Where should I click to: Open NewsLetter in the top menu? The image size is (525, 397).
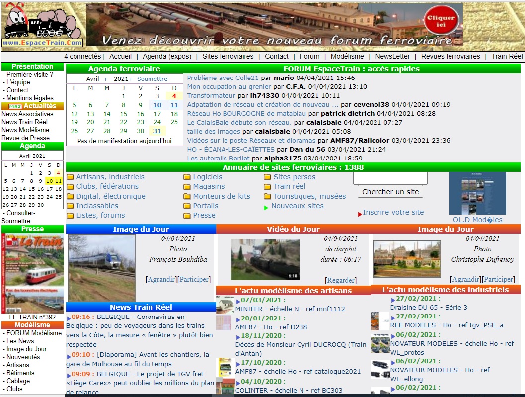tap(392, 56)
